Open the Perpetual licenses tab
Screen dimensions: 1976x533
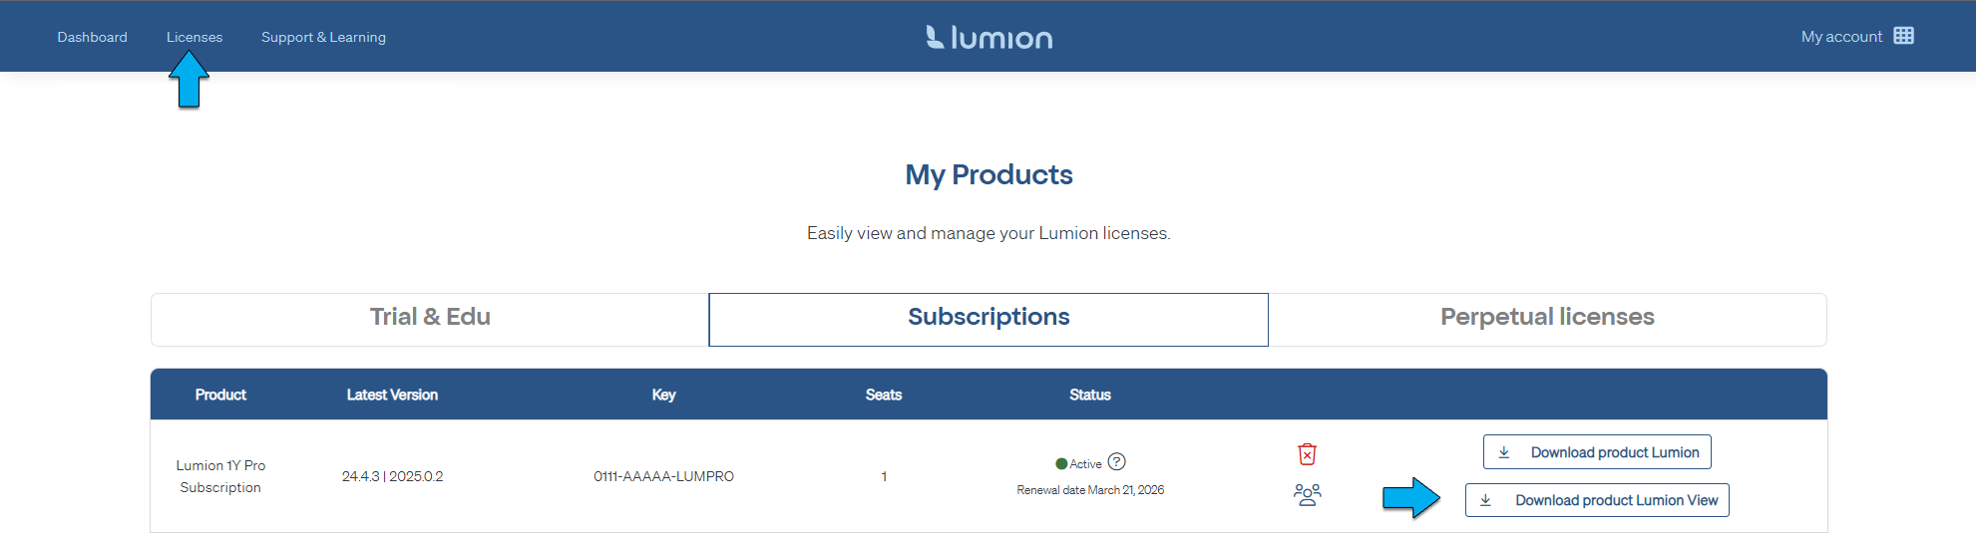[x=1546, y=318]
